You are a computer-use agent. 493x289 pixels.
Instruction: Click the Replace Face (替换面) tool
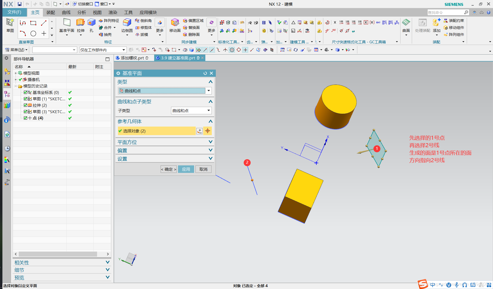pos(191,28)
